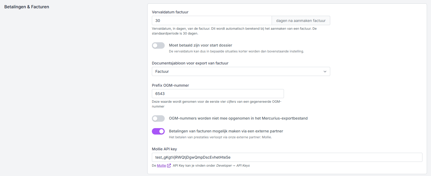Click the 'Prefix OGM-nummer' label

[x=170, y=85]
